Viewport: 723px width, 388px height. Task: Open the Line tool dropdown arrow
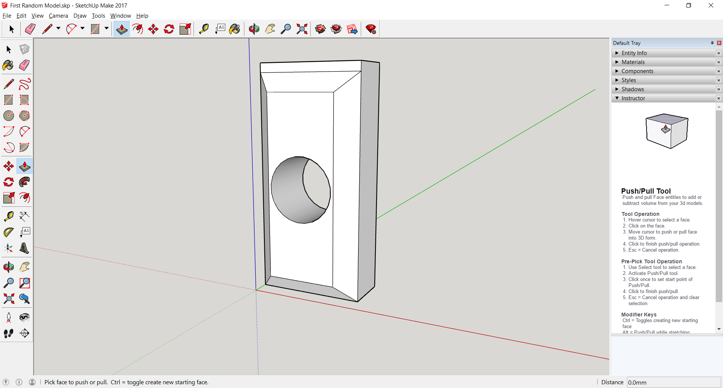58,29
